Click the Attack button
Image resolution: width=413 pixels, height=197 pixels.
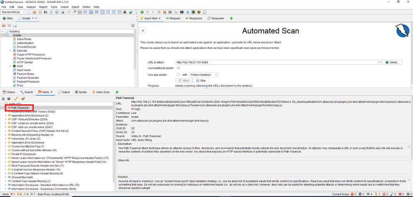[x=184, y=80]
